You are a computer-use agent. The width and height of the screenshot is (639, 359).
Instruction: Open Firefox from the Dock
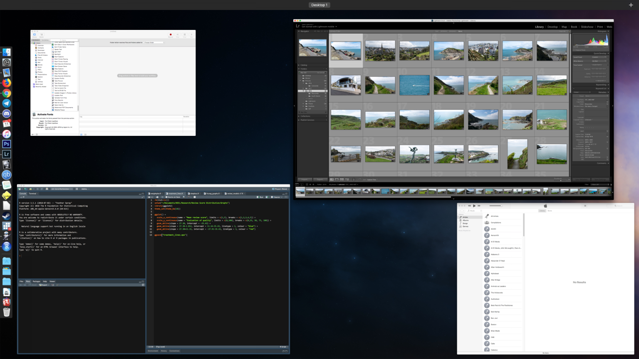pos(6,83)
